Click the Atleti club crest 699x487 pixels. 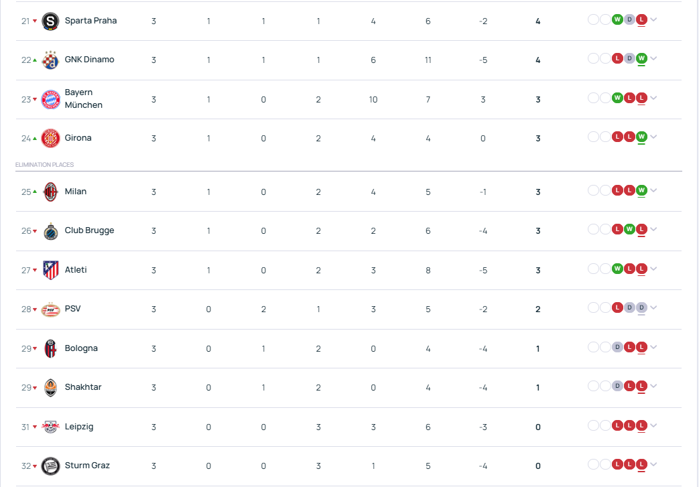[x=50, y=270]
